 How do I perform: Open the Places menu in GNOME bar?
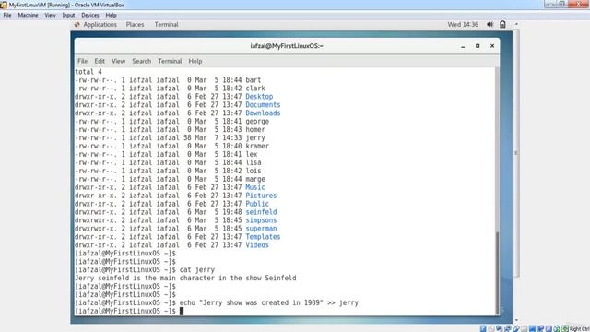point(135,25)
